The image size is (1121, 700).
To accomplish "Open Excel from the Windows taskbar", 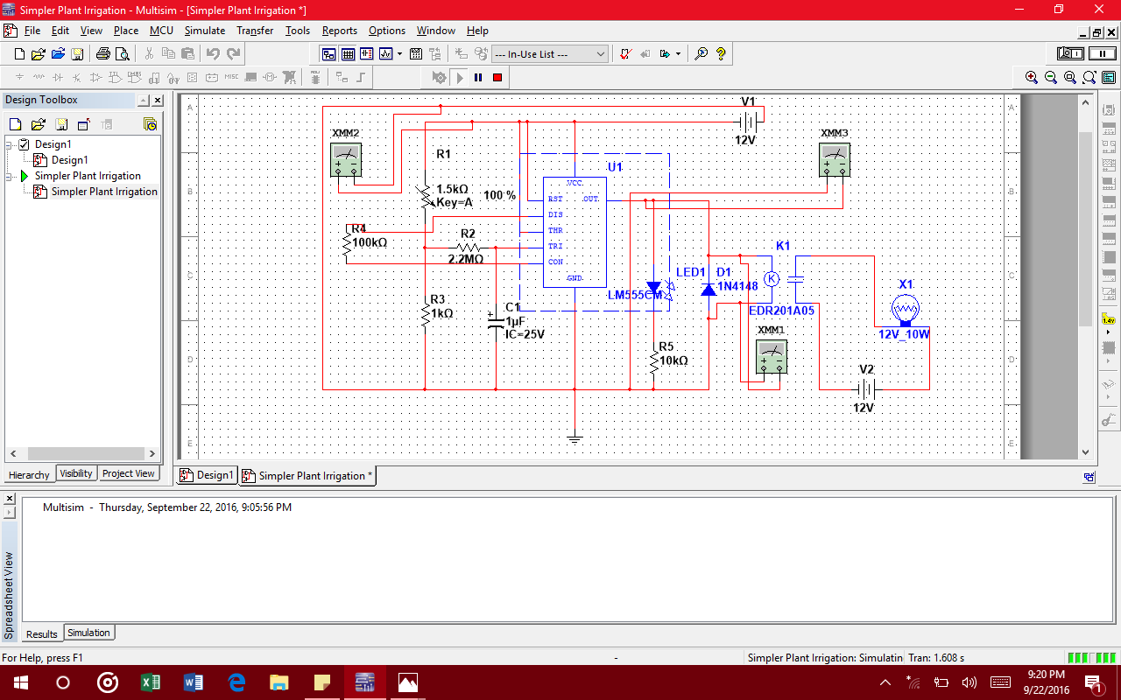I will pyautogui.click(x=150, y=682).
